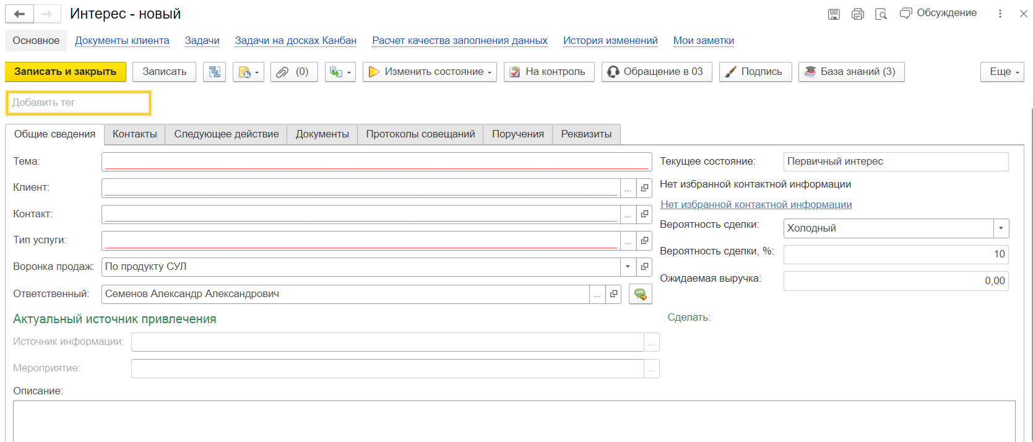Click Записать и закрыть

click(x=66, y=72)
